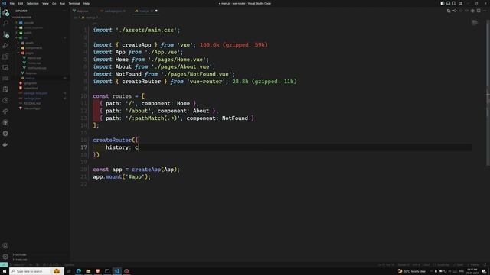The image size is (490, 275).
Task: Open the File menu
Action: click(x=12, y=3)
